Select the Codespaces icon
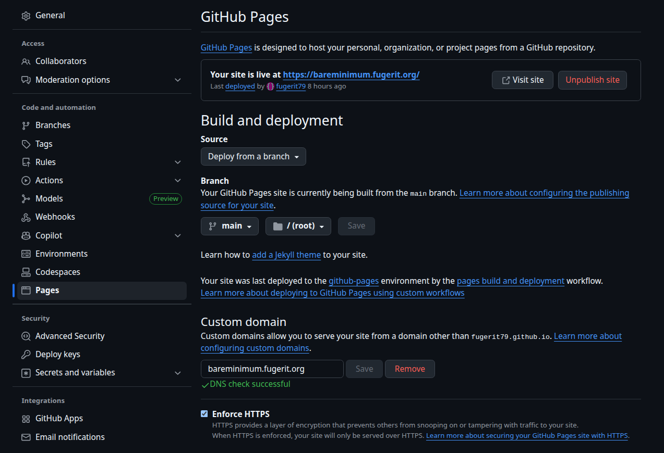The width and height of the screenshot is (664, 453). click(x=26, y=272)
